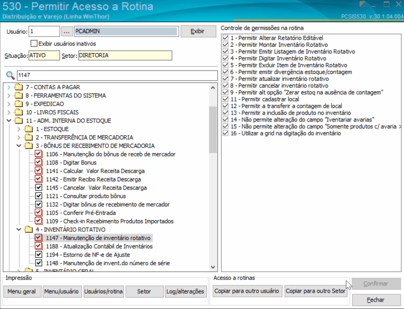Toggle routine 1145 Cancelar Valor Receita Descarga checkbox
The image size is (404, 309).
[x=38, y=187]
